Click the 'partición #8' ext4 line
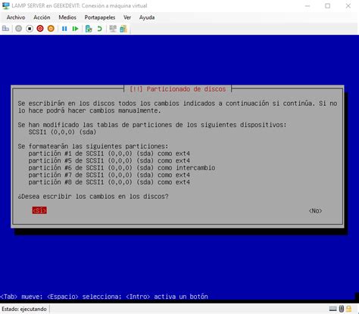This screenshot has width=359, height=314. click(x=109, y=182)
